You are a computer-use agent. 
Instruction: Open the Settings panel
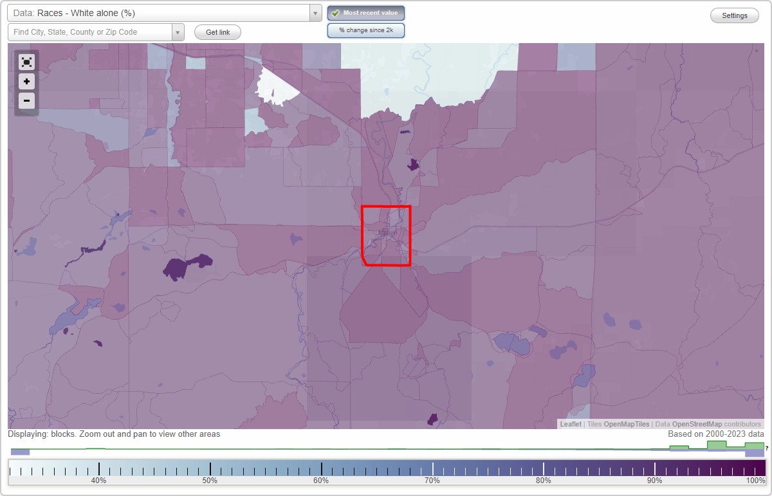pos(734,15)
